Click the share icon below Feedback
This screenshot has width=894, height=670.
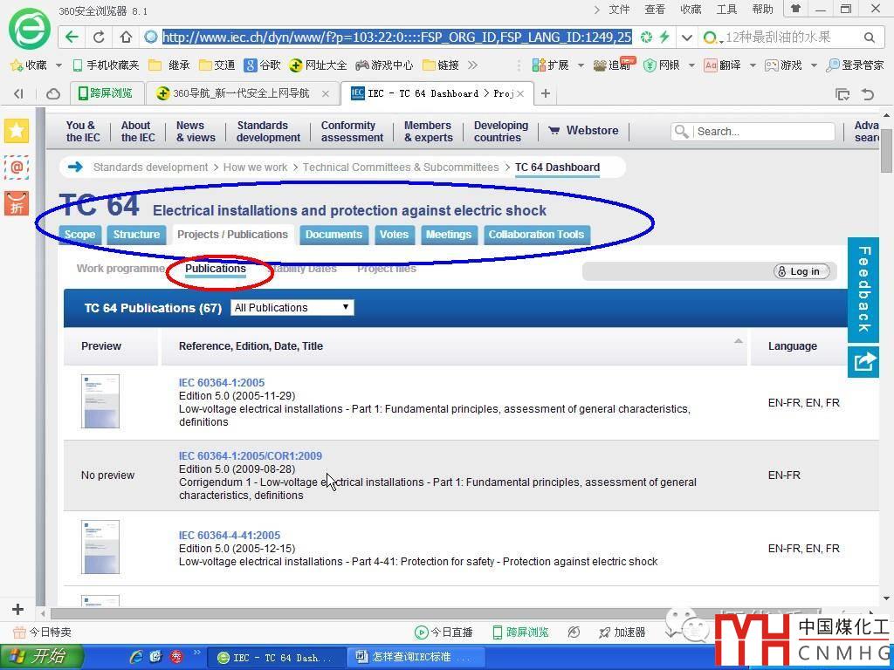coord(863,361)
